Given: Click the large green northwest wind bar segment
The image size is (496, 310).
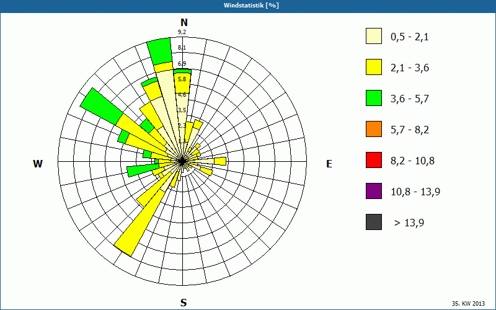Looking at the screenshot, I should (102, 106).
